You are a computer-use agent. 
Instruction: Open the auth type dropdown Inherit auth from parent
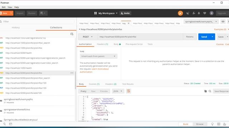[x=98, y=56]
